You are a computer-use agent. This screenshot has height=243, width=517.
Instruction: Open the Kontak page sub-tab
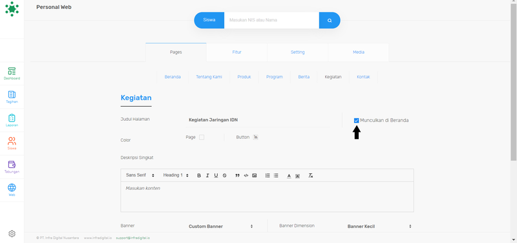[363, 77]
